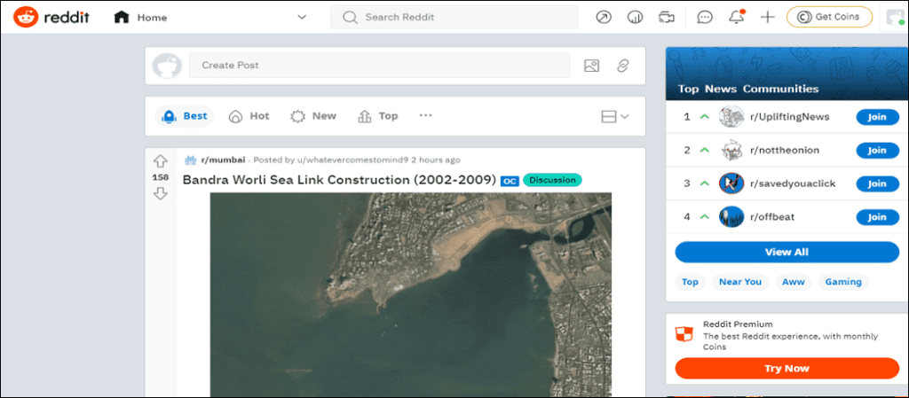
Task: Click the image upload icon in Create Post
Action: click(591, 66)
